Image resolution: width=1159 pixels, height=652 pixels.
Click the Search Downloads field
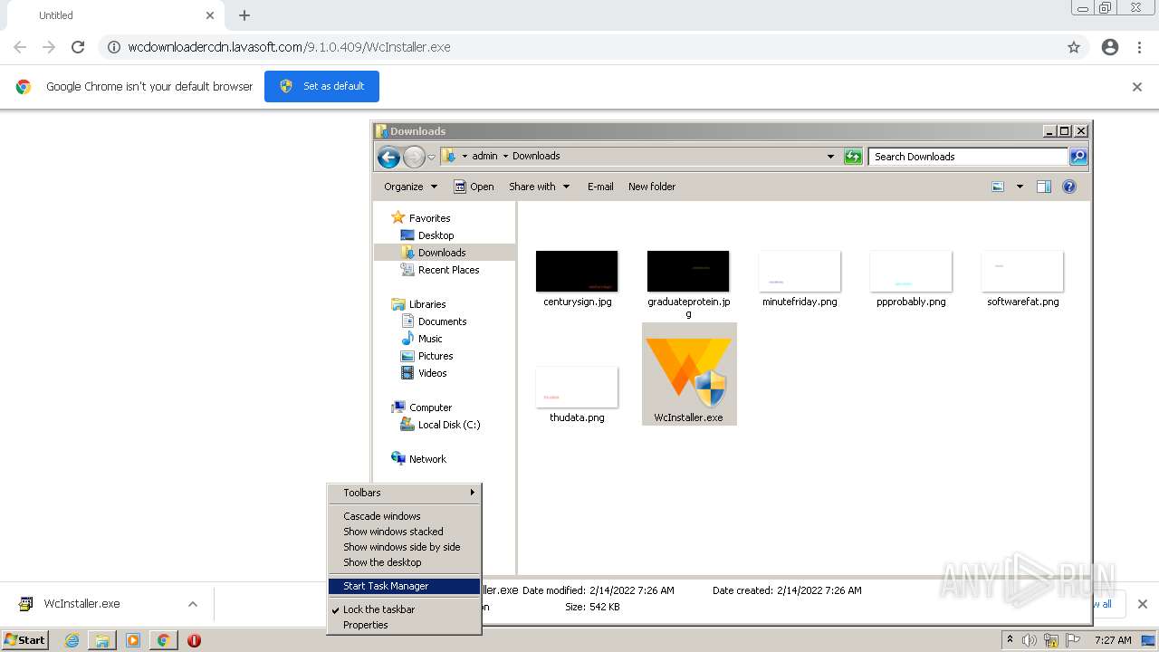tap(968, 157)
